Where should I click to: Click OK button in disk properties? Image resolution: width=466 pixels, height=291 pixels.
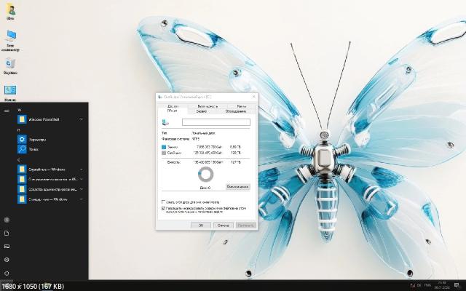click(200, 225)
